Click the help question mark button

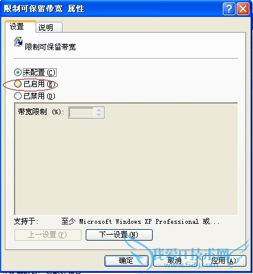pos(229,9)
